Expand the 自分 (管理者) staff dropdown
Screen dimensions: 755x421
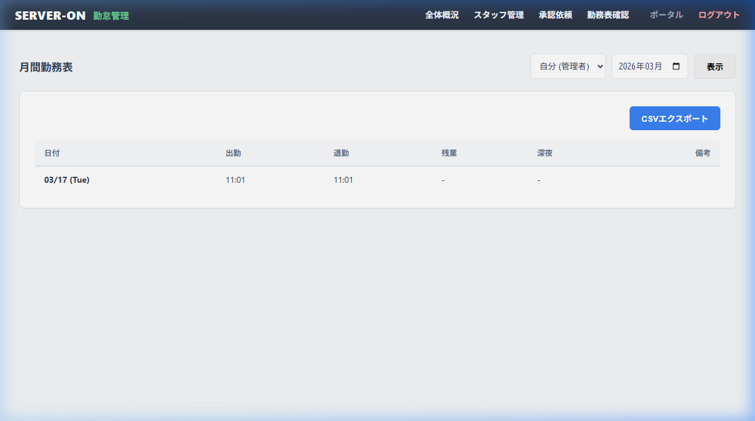568,66
